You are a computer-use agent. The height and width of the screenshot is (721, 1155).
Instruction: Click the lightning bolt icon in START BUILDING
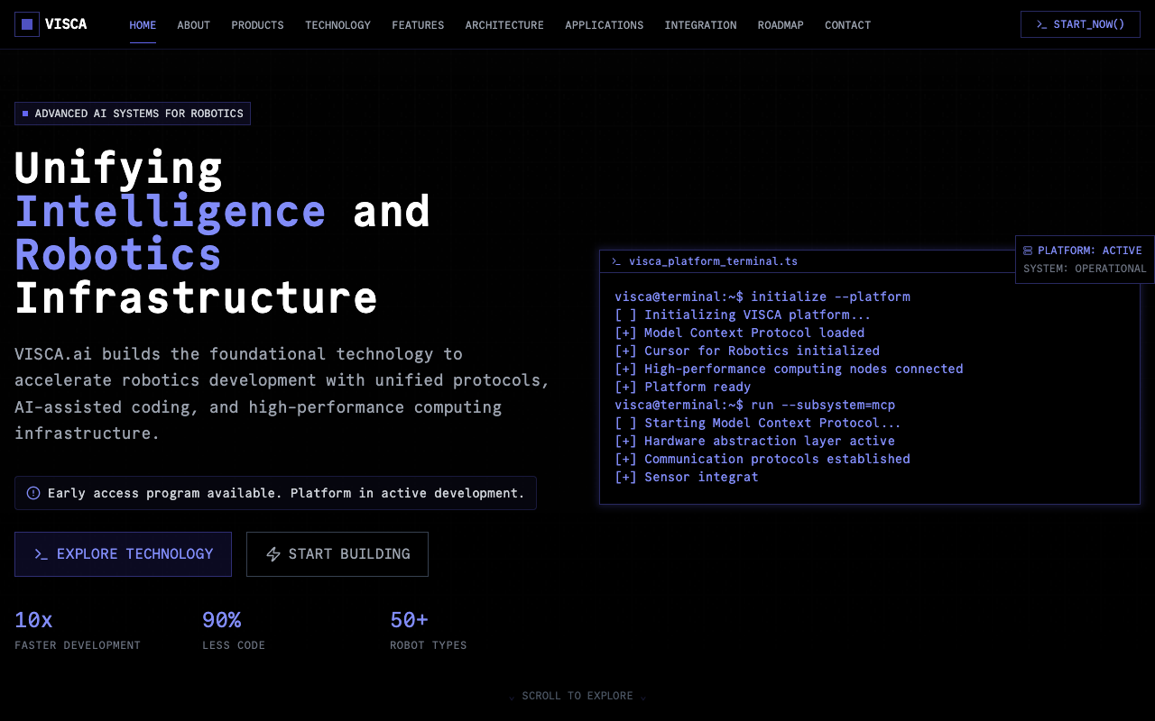pyautogui.click(x=273, y=553)
